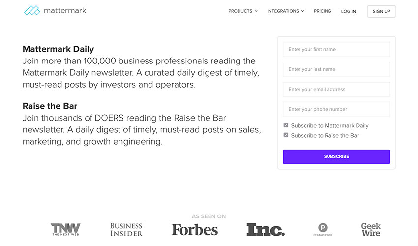Click the email address field
The width and height of the screenshot is (418, 246).
click(x=336, y=90)
